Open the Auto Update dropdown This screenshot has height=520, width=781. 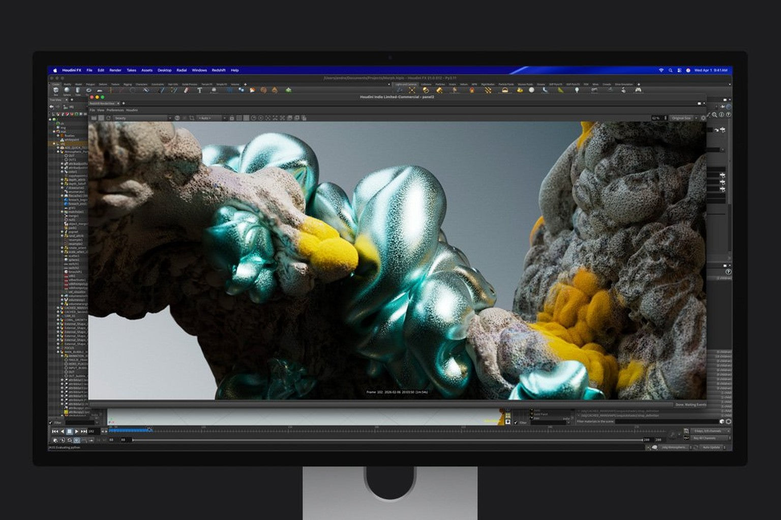(713, 447)
